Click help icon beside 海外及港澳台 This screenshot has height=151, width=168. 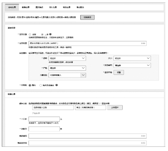pos(57,85)
